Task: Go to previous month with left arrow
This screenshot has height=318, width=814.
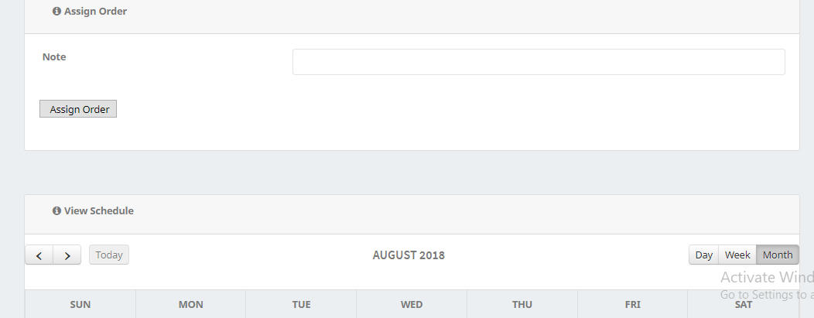Action: click(x=39, y=255)
